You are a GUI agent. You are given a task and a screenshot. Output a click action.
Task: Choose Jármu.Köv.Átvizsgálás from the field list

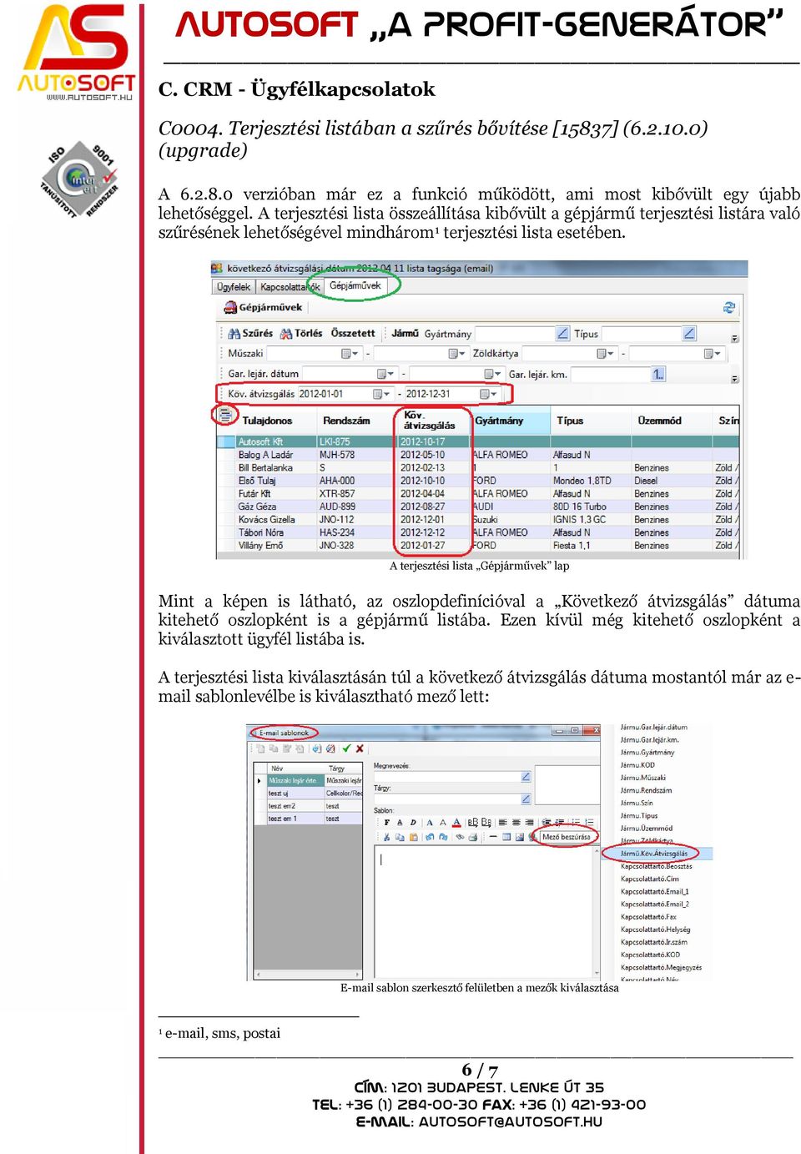click(654, 854)
